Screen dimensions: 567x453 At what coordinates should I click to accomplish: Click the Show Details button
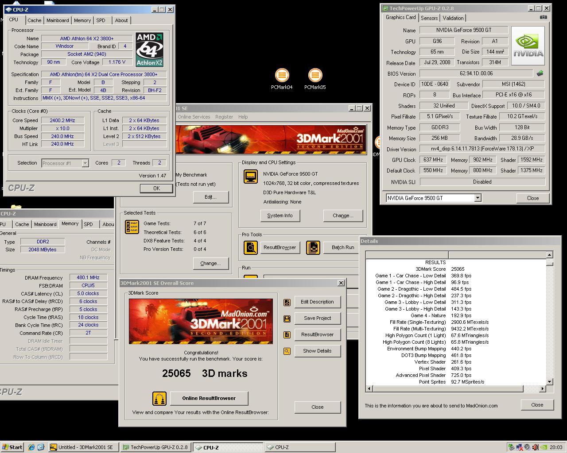(317, 351)
